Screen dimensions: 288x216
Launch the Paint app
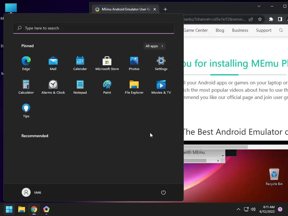click(107, 87)
